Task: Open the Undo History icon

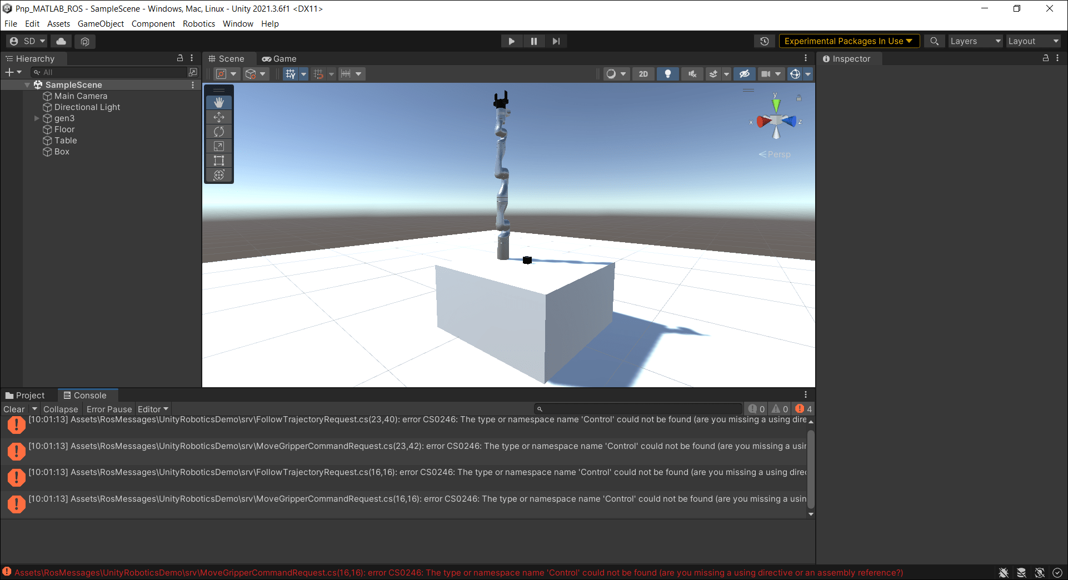Action: pos(765,41)
